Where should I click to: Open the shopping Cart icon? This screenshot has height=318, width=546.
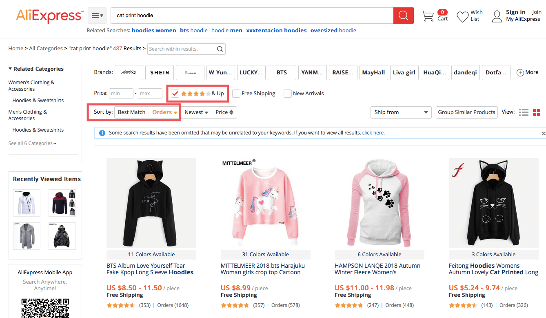(x=428, y=16)
